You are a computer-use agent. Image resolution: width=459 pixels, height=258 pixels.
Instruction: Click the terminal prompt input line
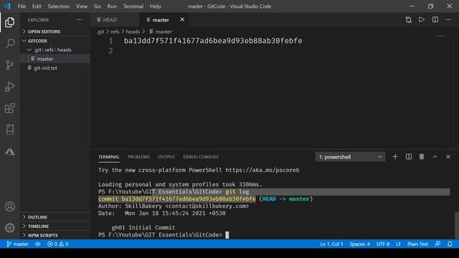coord(164,235)
